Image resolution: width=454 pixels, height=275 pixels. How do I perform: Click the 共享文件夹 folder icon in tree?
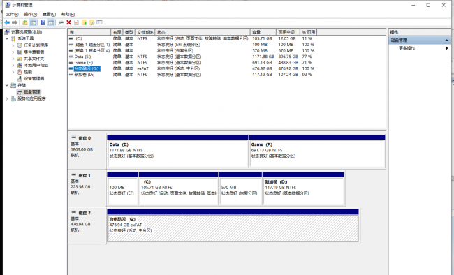pos(20,59)
